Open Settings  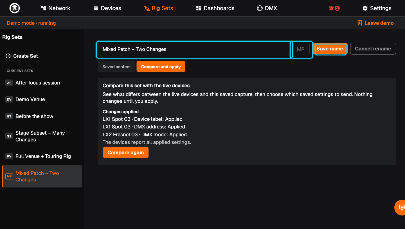click(x=377, y=8)
